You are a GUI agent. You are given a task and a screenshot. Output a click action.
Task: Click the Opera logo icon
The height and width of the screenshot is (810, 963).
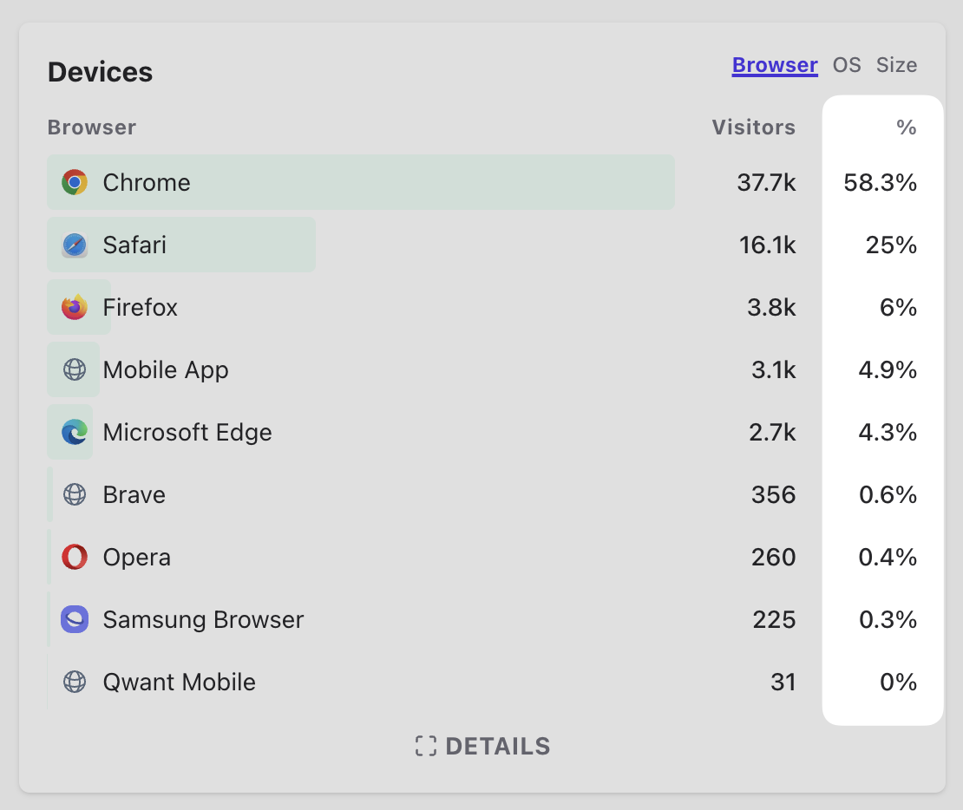pyautogui.click(x=75, y=557)
